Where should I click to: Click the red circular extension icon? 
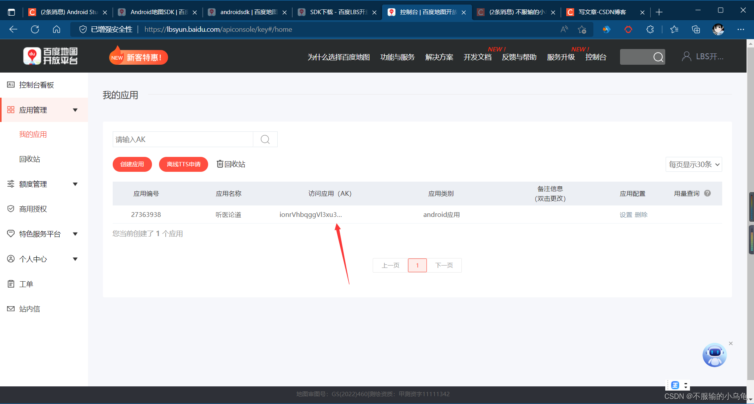pos(628,29)
